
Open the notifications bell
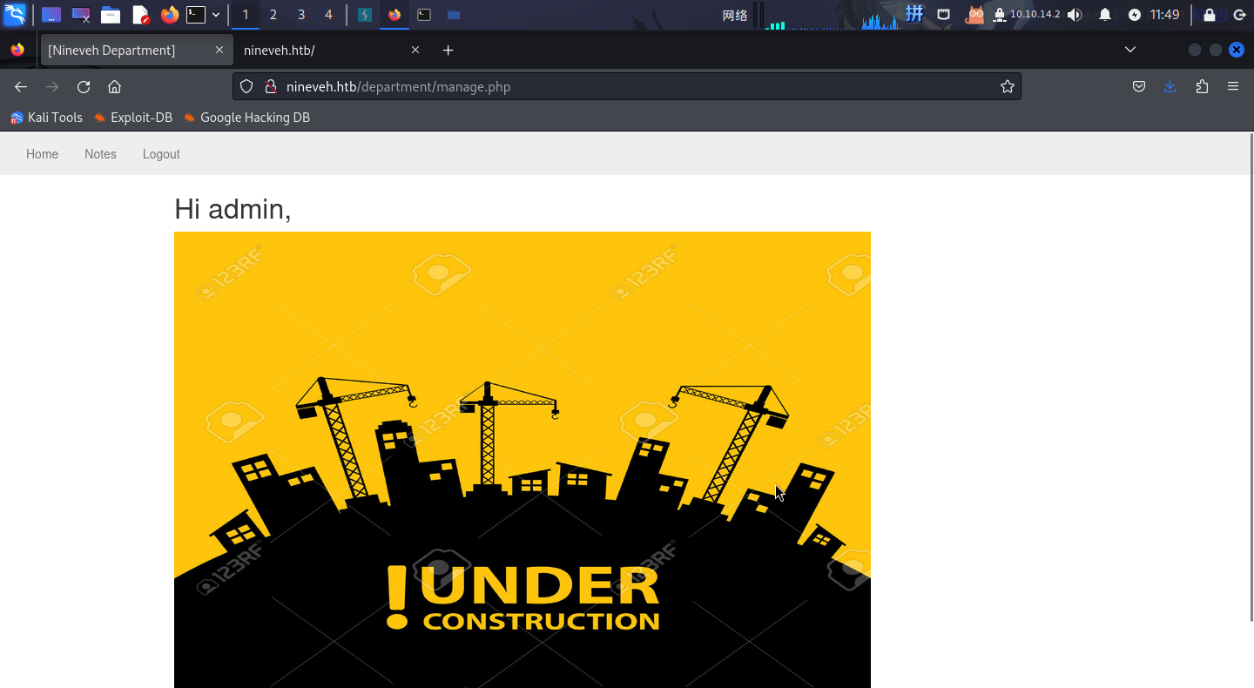point(1105,15)
